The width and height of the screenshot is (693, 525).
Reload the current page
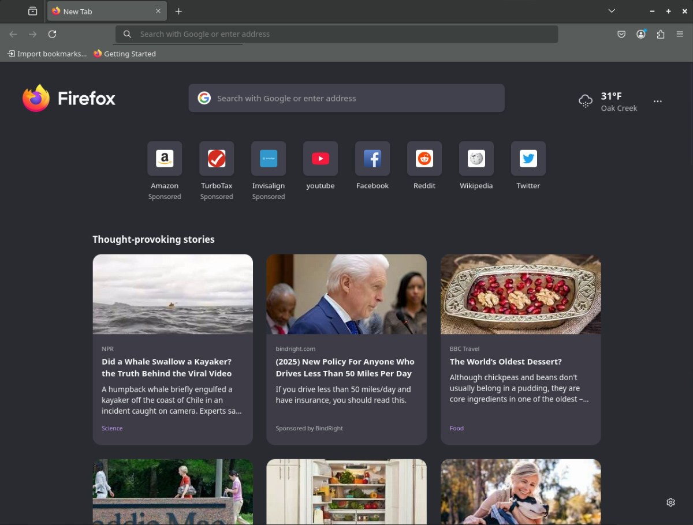click(x=52, y=34)
